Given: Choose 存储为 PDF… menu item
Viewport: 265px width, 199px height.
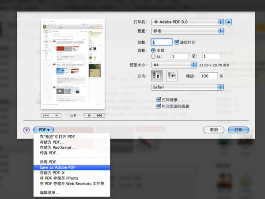Looking at the screenshot, I should click(72, 142).
